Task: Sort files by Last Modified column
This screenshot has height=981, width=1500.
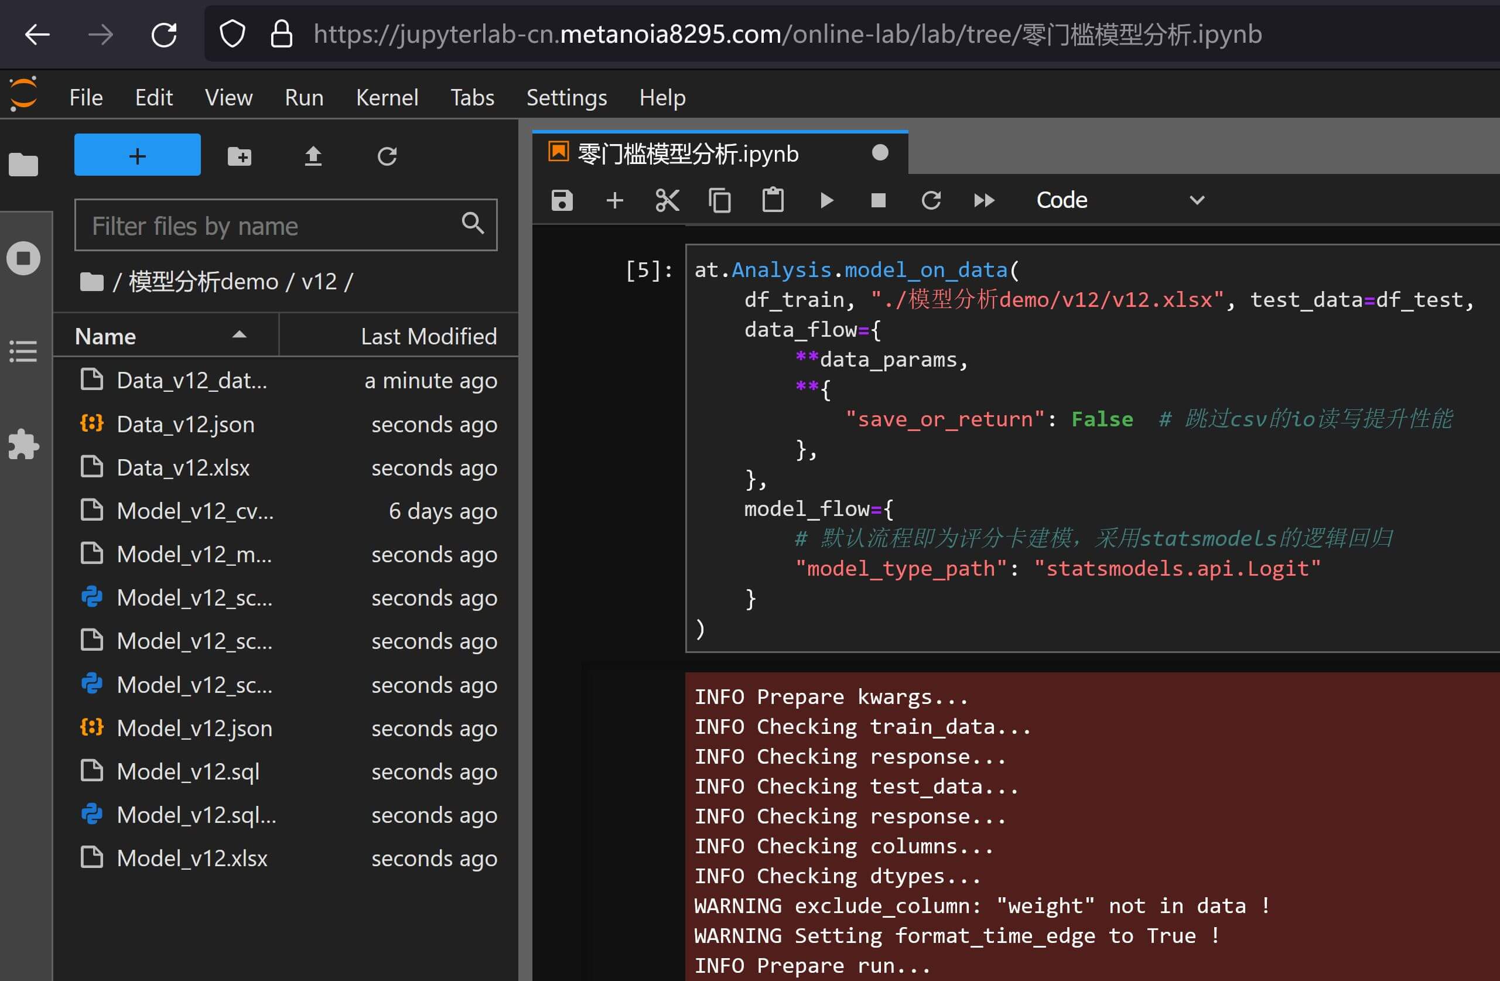Action: click(x=428, y=336)
